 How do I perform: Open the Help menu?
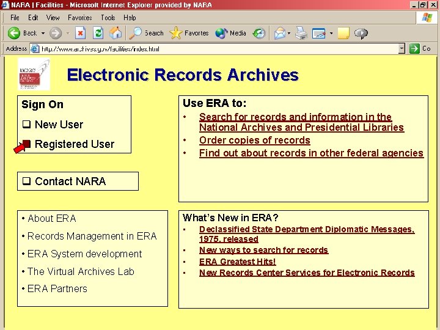tap(130, 18)
